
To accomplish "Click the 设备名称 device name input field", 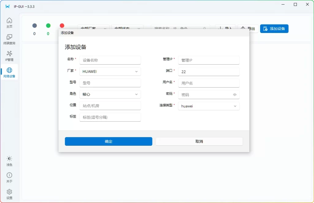I will pyautogui.click(x=110, y=60).
